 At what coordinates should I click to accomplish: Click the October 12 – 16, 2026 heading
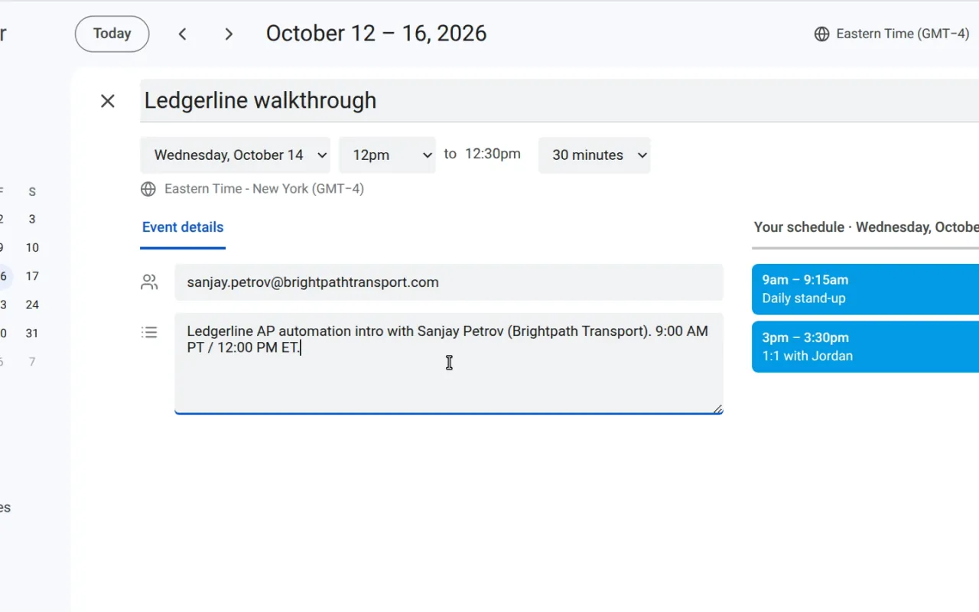click(x=376, y=34)
